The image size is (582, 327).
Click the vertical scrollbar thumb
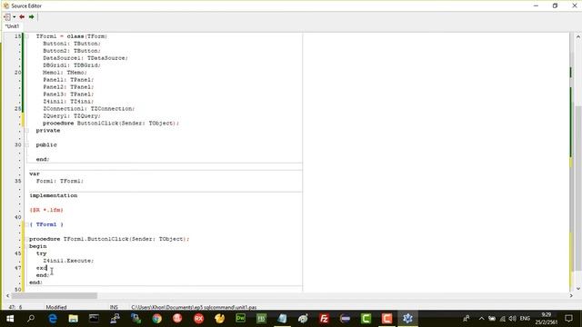(578, 188)
